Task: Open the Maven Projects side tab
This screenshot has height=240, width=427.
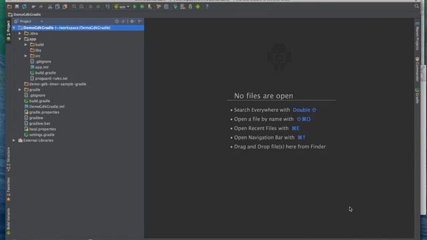Action: (417, 37)
